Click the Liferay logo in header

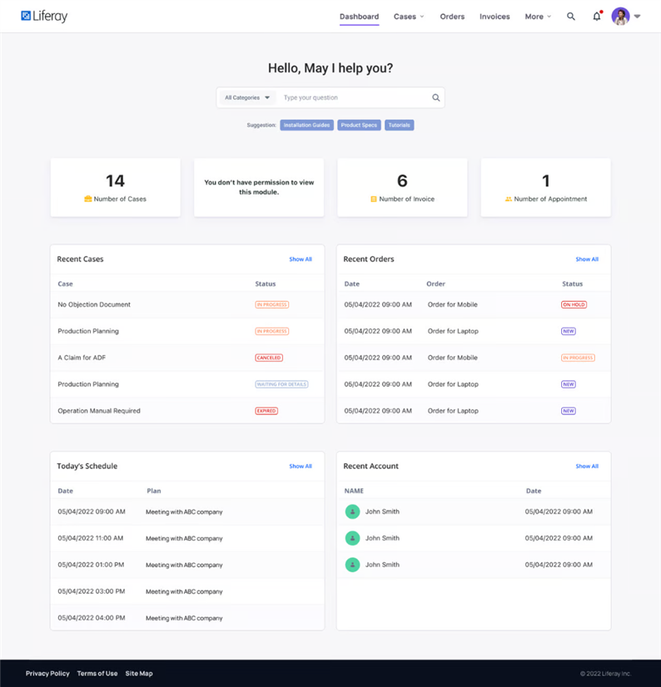click(x=44, y=17)
